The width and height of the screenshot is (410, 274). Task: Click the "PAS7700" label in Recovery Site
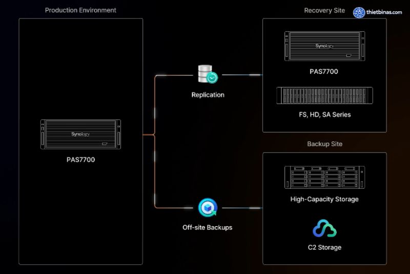[x=324, y=71]
